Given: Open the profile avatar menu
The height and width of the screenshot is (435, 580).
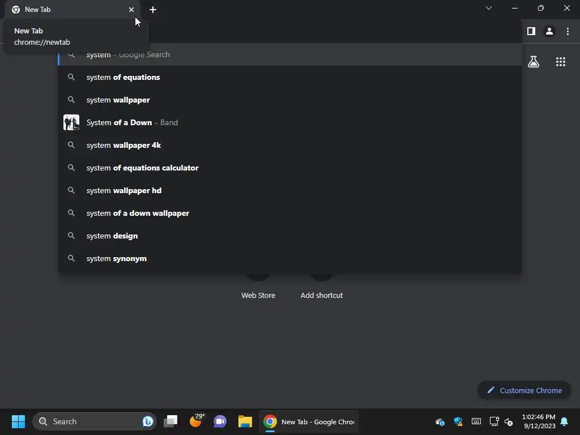Looking at the screenshot, I should 549,31.
